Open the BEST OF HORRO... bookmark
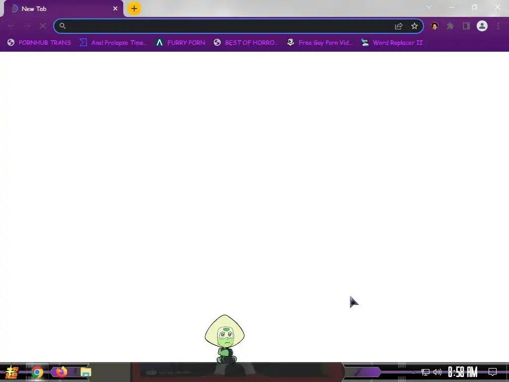Image resolution: width=509 pixels, height=382 pixels. [246, 43]
